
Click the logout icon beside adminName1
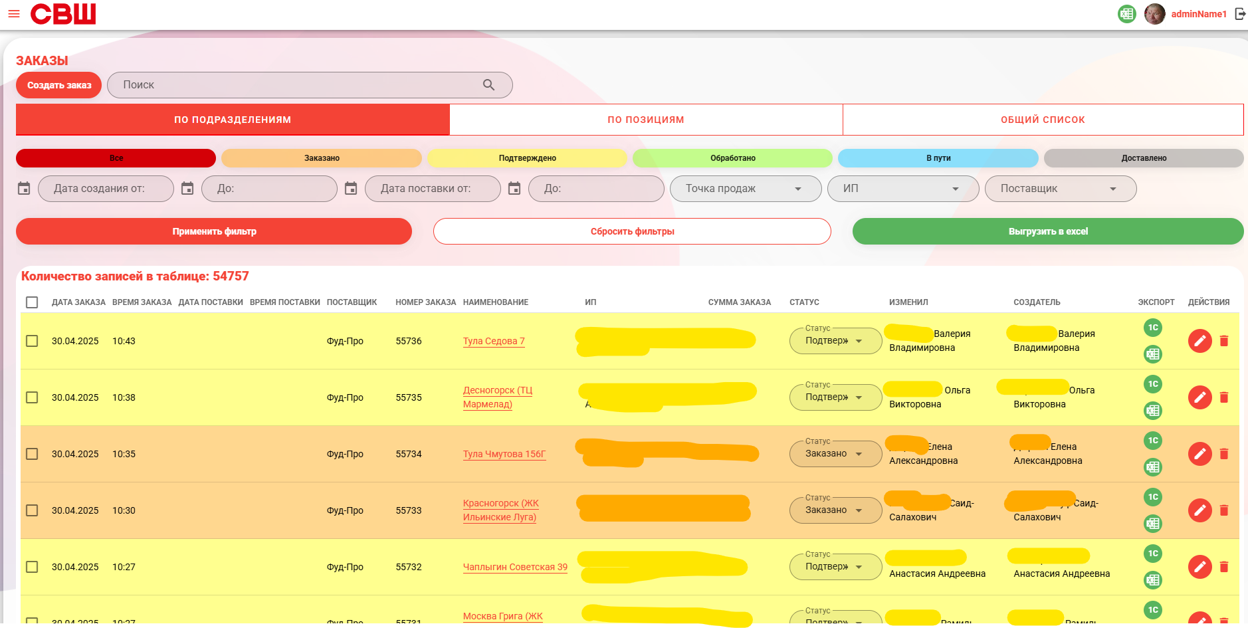click(1239, 13)
